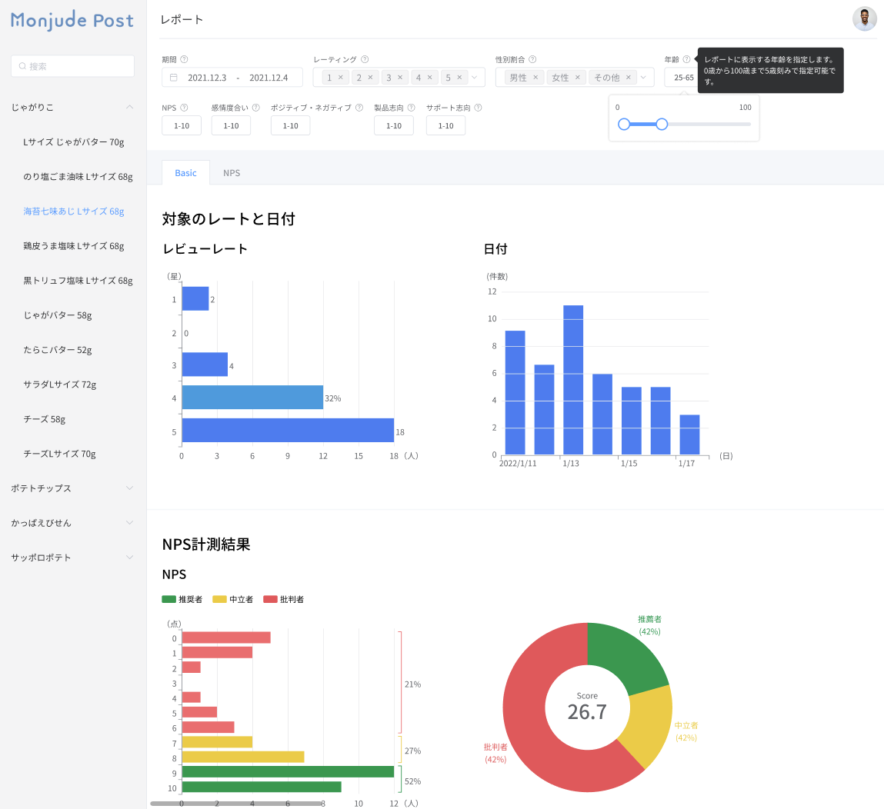Click the help icon beside 年齢

click(686, 59)
